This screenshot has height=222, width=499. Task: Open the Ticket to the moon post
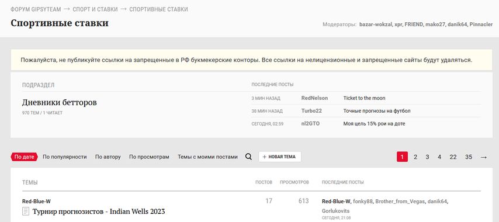(x=364, y=98)
